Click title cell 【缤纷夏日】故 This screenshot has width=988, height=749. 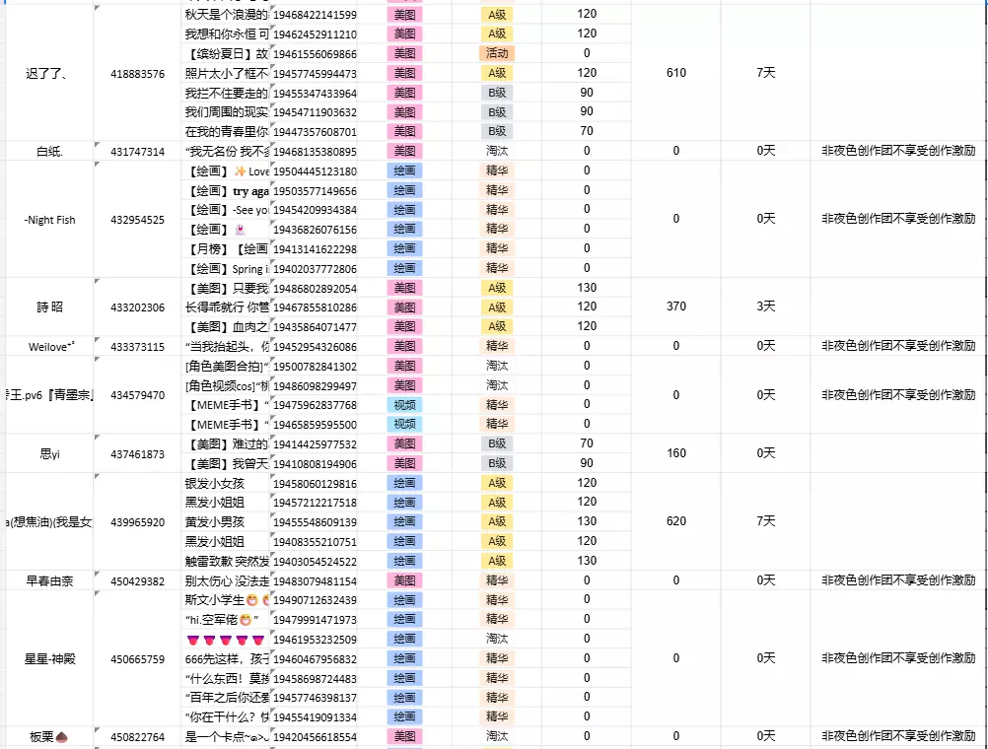226,54
